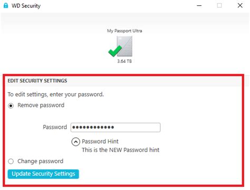This screenshot has width=250, height=190.
Task: Select the My Passport Ultra drive icon
Action: (124, 46)
